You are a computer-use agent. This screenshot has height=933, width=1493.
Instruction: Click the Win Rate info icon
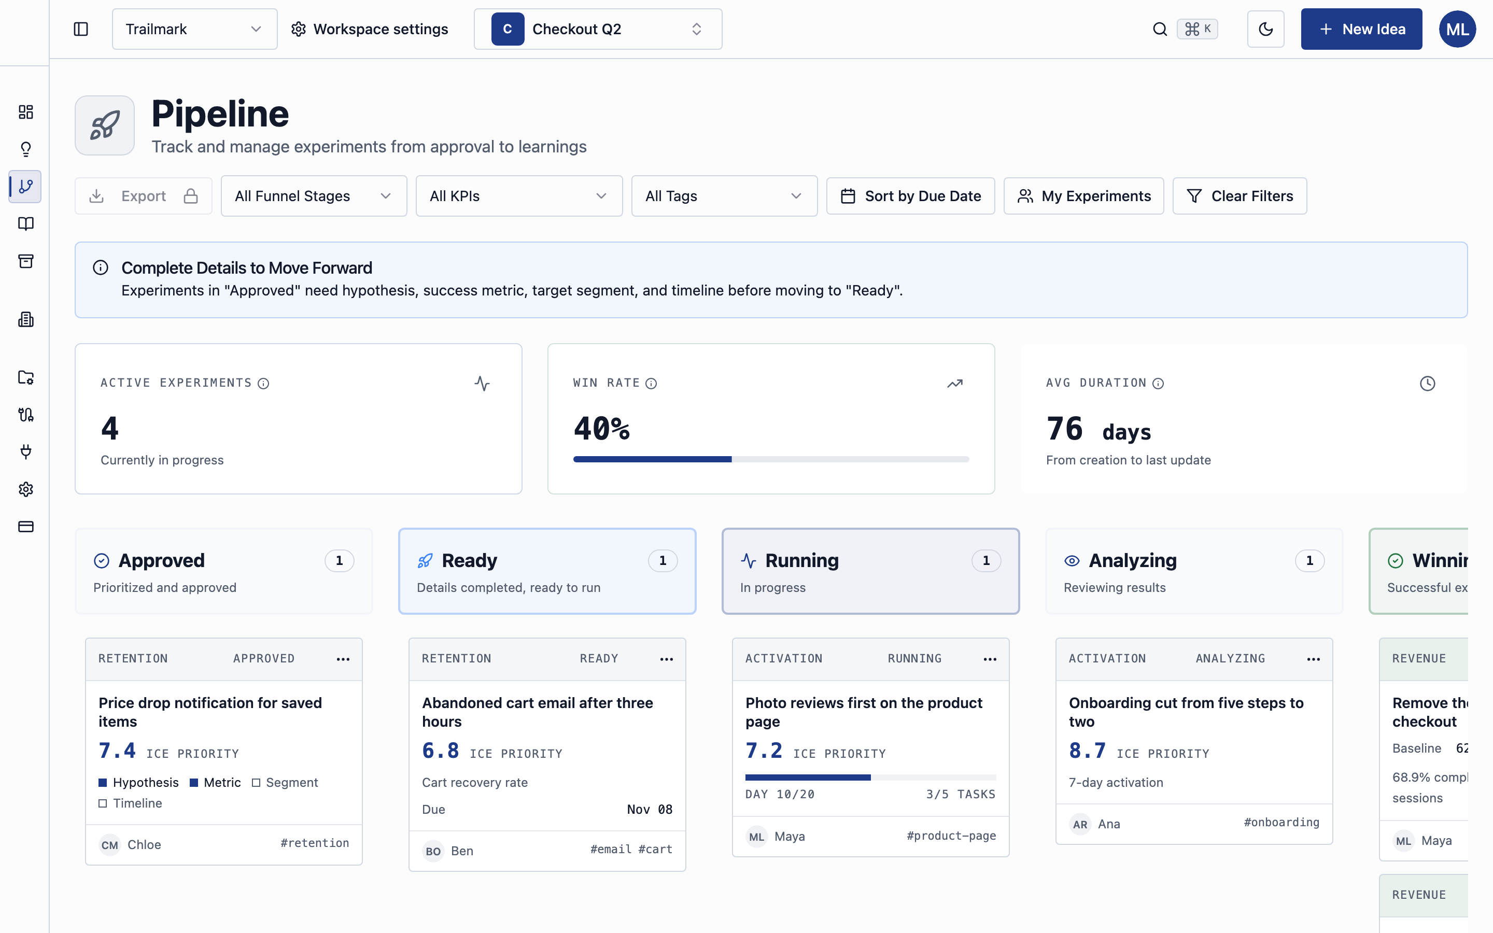(651, 383)
